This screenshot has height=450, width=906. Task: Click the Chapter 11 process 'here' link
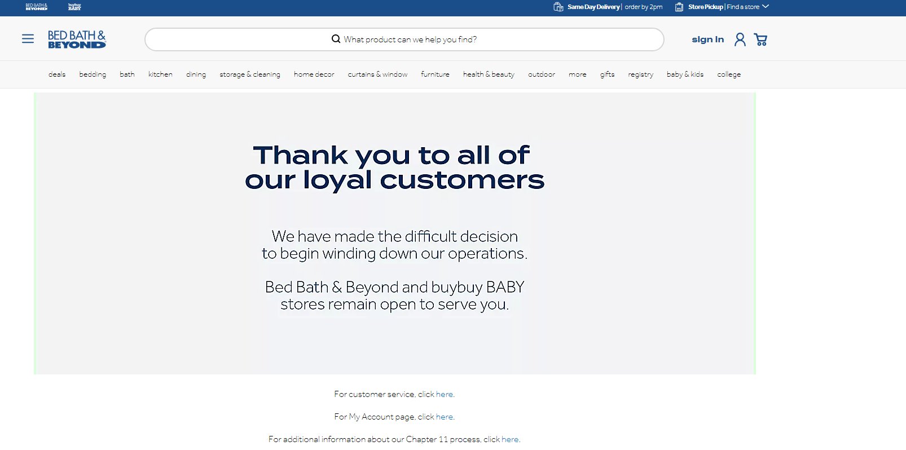510,439
